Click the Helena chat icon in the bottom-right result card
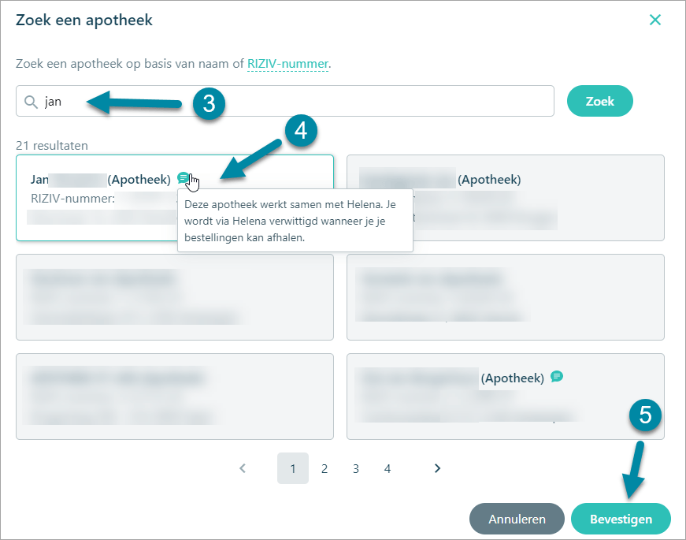Image resolution: width=686 pixels, height=540 pixels. [557, 376]
